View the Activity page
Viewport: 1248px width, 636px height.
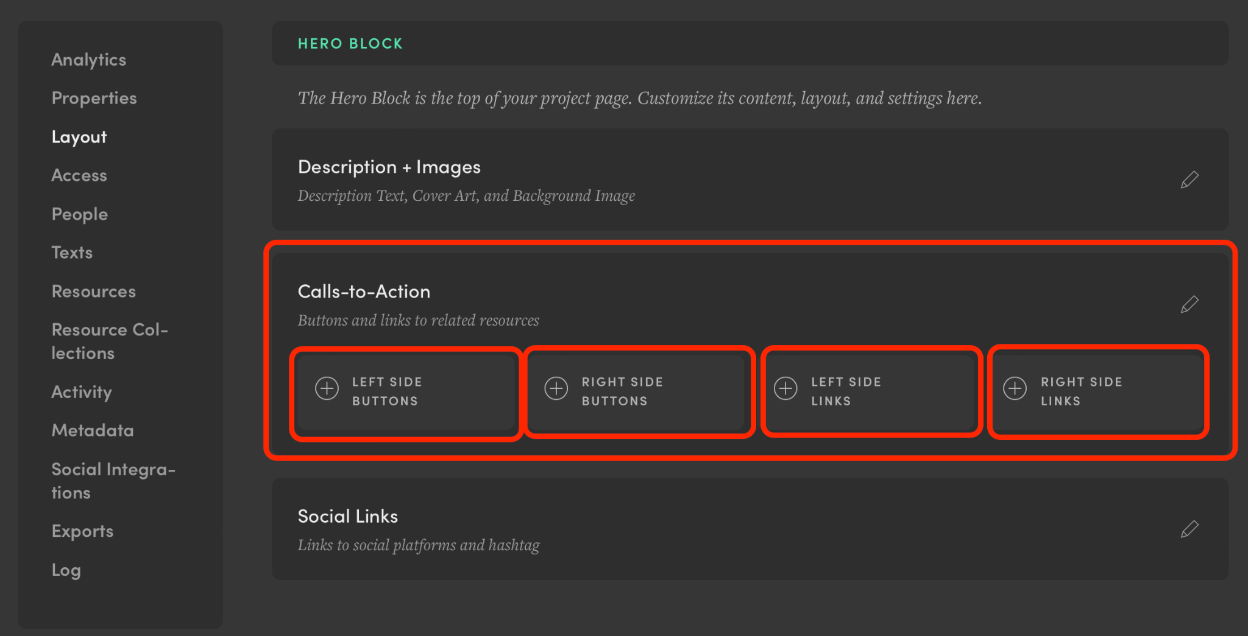[x=82, y=392]
